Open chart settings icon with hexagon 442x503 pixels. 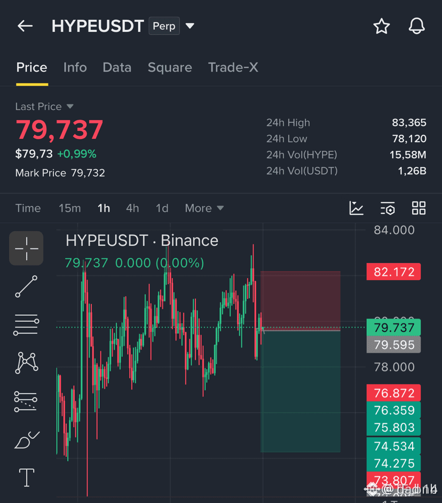[388, 208]
